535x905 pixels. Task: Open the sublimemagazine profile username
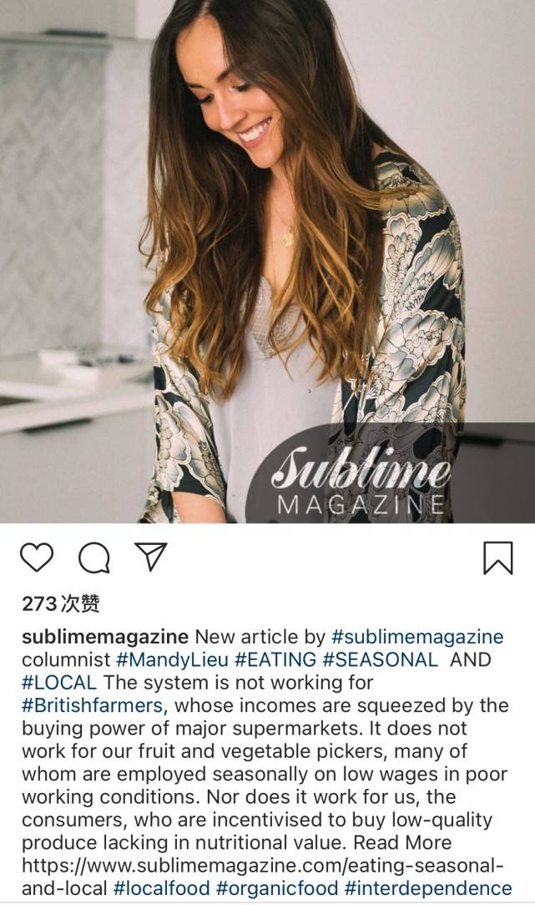tap(105, 637)
